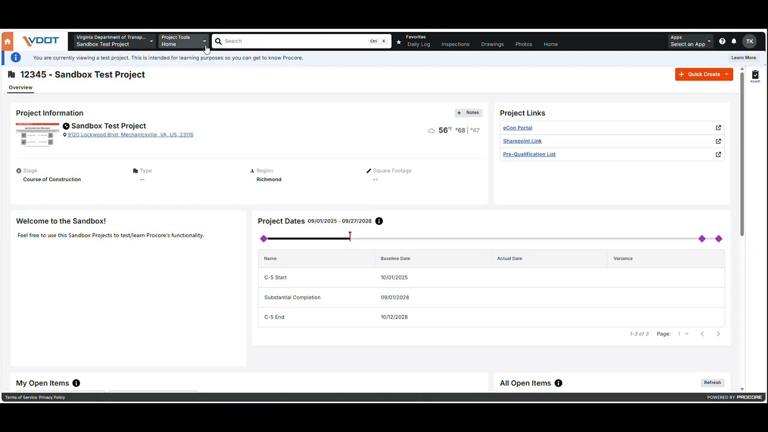Open the 9120 Lockwood Blvd address link
The height and width of the screenshot is (432, 768).
(130, 135)
